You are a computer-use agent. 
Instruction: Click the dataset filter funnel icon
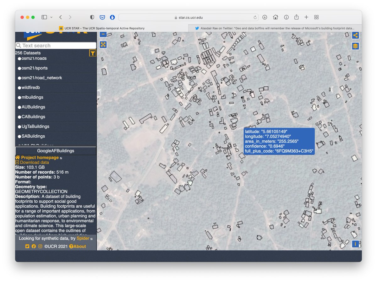[92, 53]
